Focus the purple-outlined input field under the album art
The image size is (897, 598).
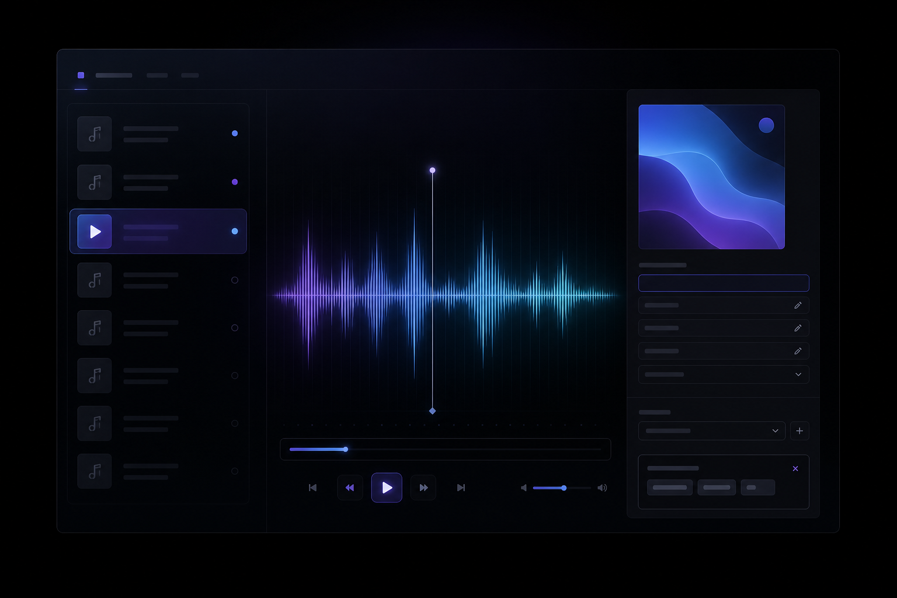pos(724,283)
